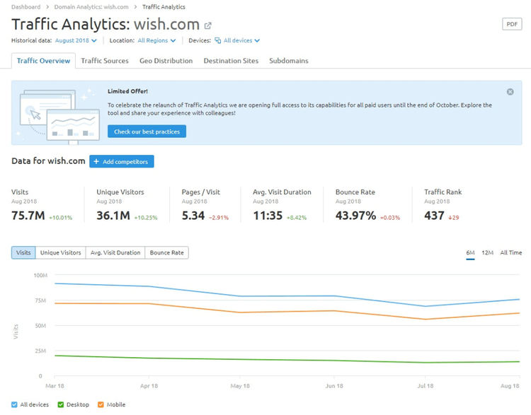Go to Dashboard breadcrumb link
Viewport: 531px width, 415px height.
coord(25,7)
